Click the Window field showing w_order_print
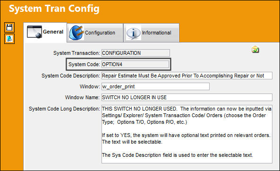Viewport: 280px width, 171px height. [x=155, y=86]
